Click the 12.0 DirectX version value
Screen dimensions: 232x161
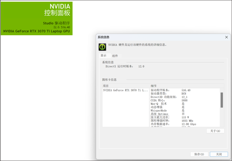tap(141, 66)
